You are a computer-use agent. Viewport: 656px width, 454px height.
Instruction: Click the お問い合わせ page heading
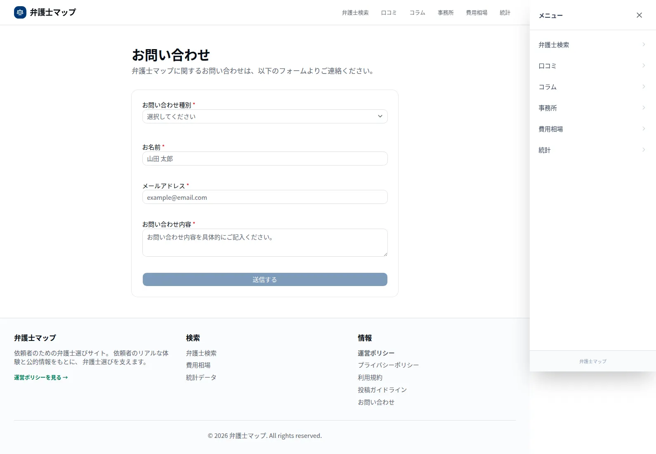tap(171, 55)
